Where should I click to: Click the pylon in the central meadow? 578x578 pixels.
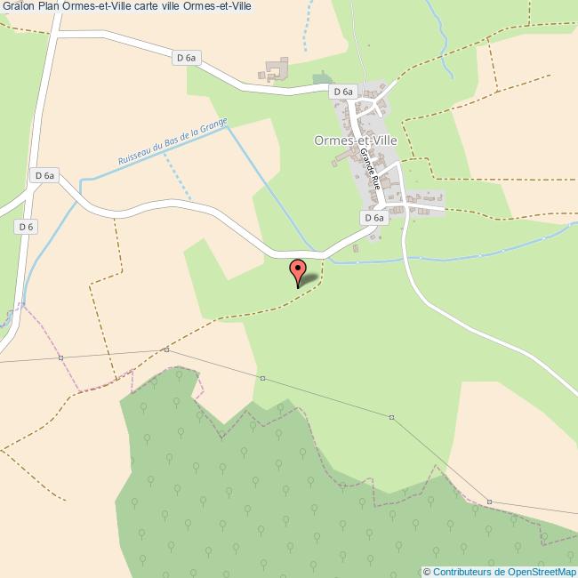[391, 417]
